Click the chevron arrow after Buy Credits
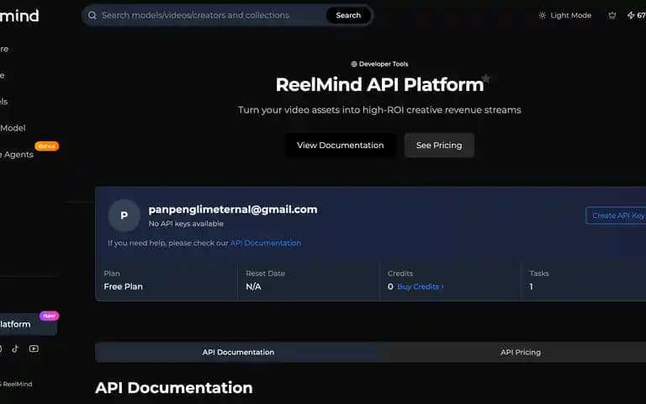 [442, 286]
